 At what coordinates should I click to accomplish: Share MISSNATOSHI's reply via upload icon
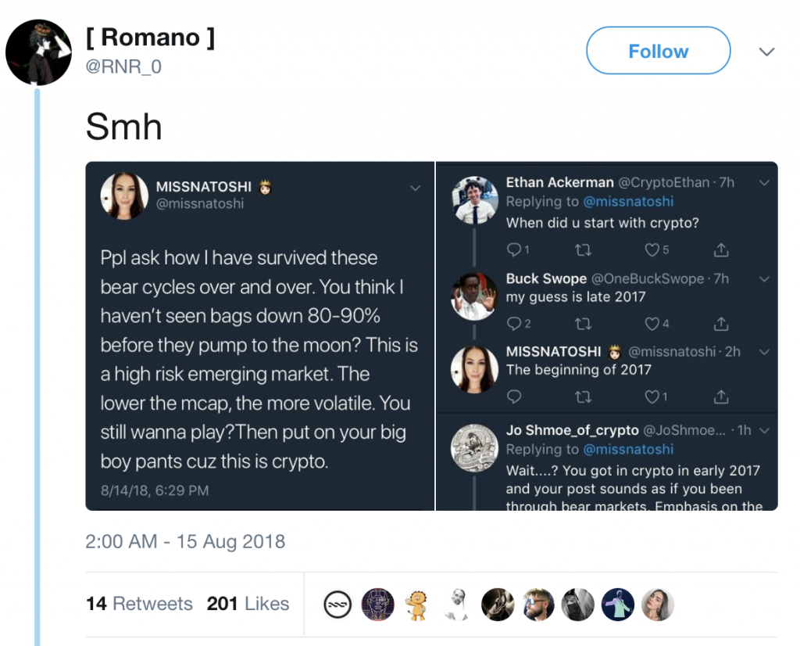pos(721,397)
